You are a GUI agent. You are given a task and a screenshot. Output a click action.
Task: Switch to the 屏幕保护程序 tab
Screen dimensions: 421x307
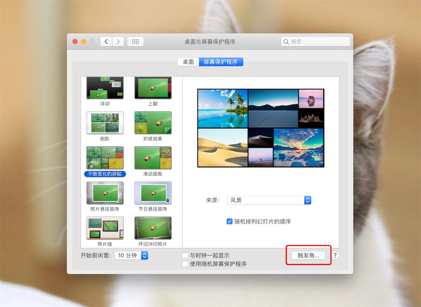(221, 62)
